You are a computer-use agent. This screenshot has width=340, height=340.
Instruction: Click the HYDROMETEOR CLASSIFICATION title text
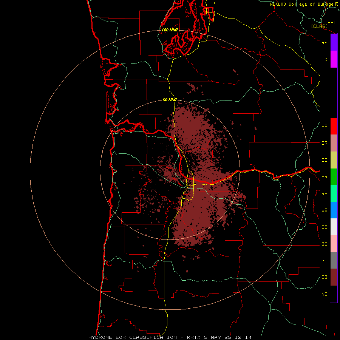pyautogui.click(x=133, y=337)
